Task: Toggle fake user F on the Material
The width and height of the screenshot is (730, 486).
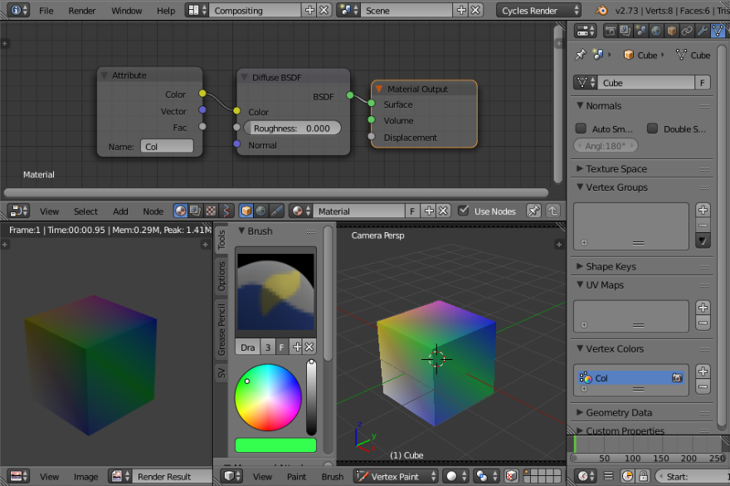Action: click(x=412, y=211)
